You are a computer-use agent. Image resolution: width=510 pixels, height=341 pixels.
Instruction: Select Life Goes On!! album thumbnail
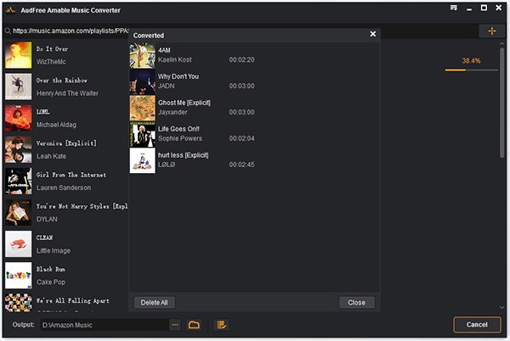143,135
